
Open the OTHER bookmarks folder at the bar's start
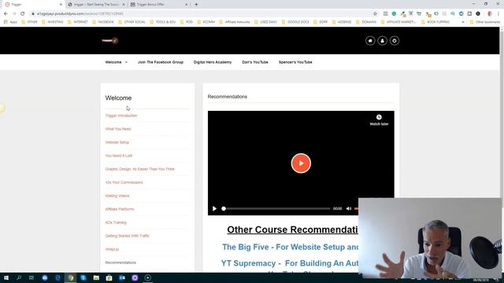(29, 22)
